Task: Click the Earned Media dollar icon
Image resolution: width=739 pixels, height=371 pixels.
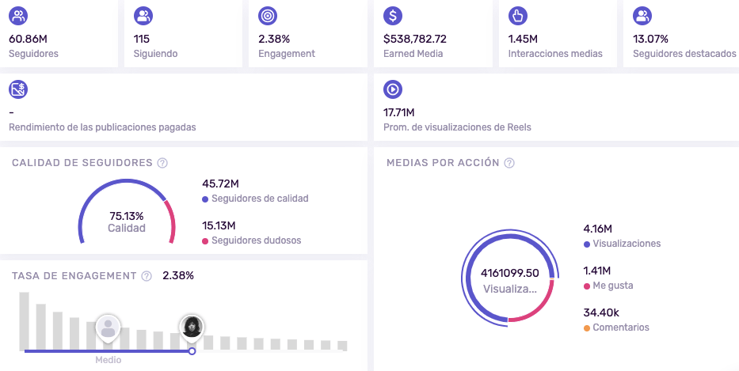Action: (393, 16)
